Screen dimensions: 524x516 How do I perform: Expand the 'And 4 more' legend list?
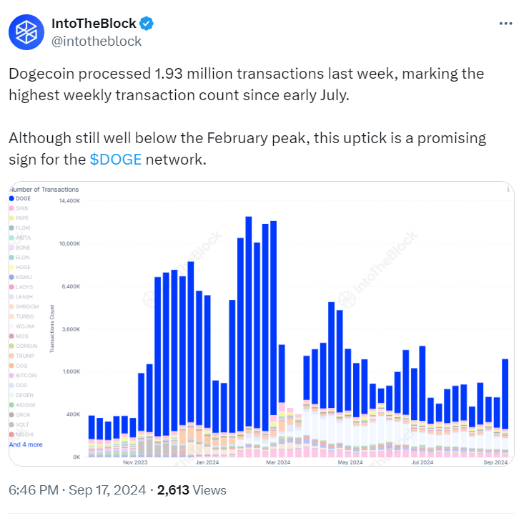26,444
